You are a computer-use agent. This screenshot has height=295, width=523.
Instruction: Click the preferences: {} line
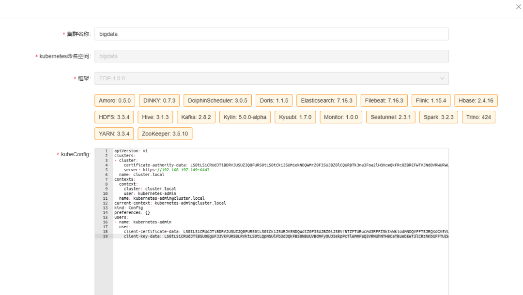[132, 212]
